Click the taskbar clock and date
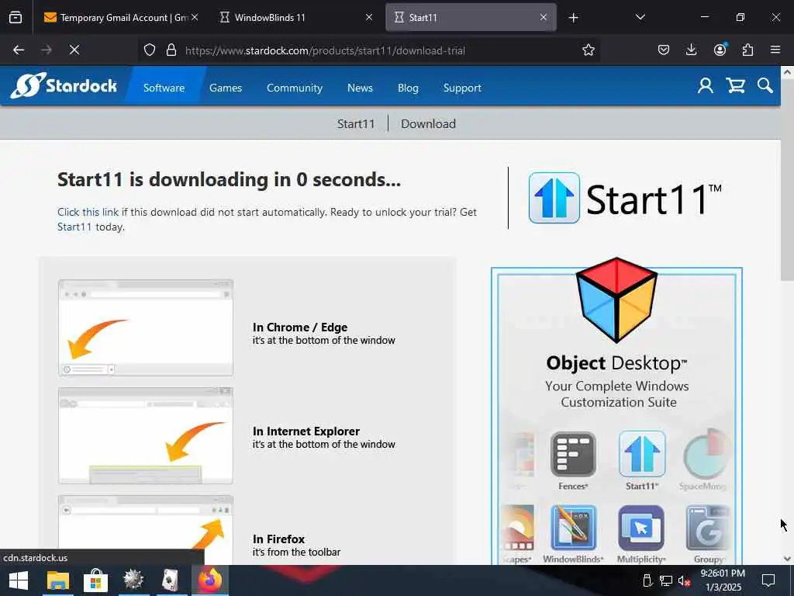The width and height of the screenshot is (794, 596). pos(723,580)
